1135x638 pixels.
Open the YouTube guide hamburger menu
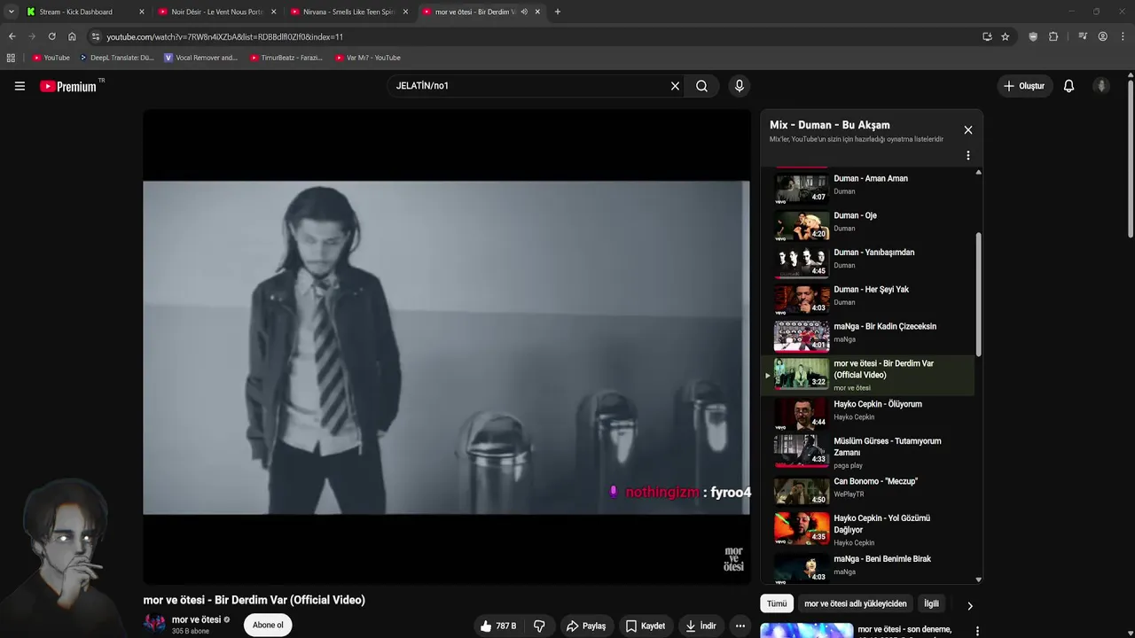(x=20, y=86)
